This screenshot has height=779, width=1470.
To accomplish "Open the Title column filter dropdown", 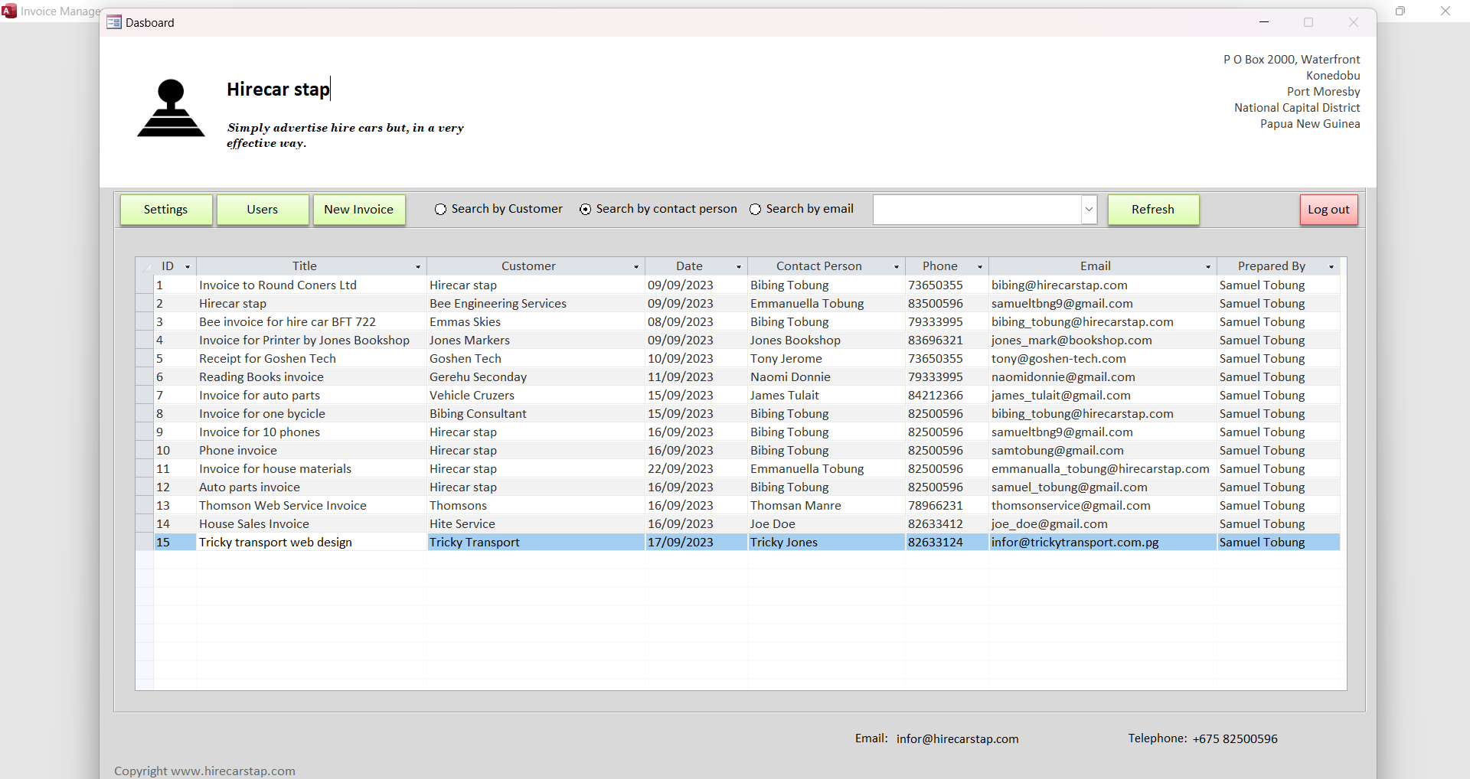I will (418, 267).
